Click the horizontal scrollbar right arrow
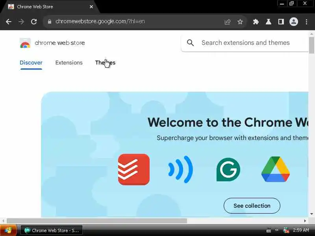This screenshot has height=236, width=315. coord(305,221)
